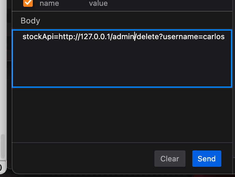
Task: Place cursor in http of the URL
Action: (66, 37)
